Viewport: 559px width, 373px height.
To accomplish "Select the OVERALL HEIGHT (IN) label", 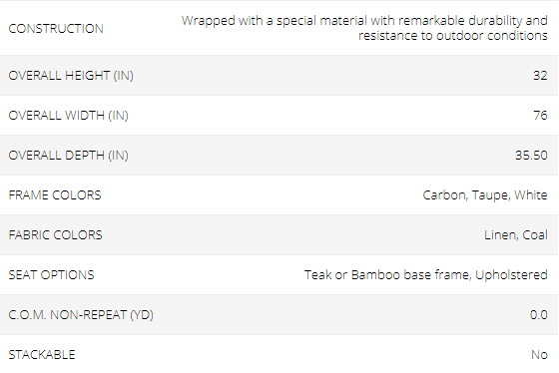I will [71, 76].
